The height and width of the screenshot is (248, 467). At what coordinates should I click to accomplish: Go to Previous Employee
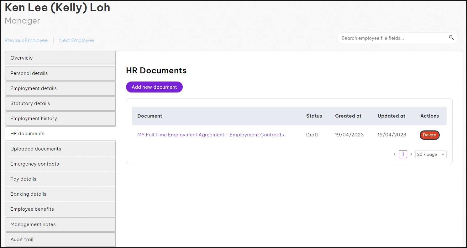pos(26,40)
